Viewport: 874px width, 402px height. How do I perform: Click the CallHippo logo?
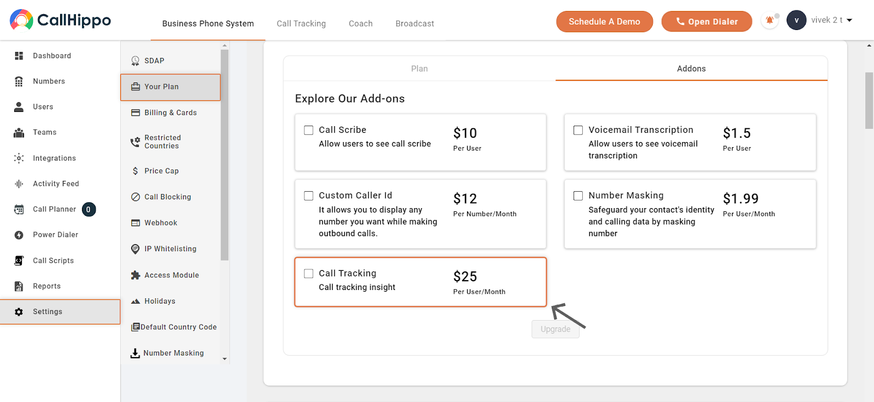60,20
